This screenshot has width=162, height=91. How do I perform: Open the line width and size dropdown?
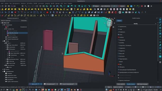click(105, 6)
